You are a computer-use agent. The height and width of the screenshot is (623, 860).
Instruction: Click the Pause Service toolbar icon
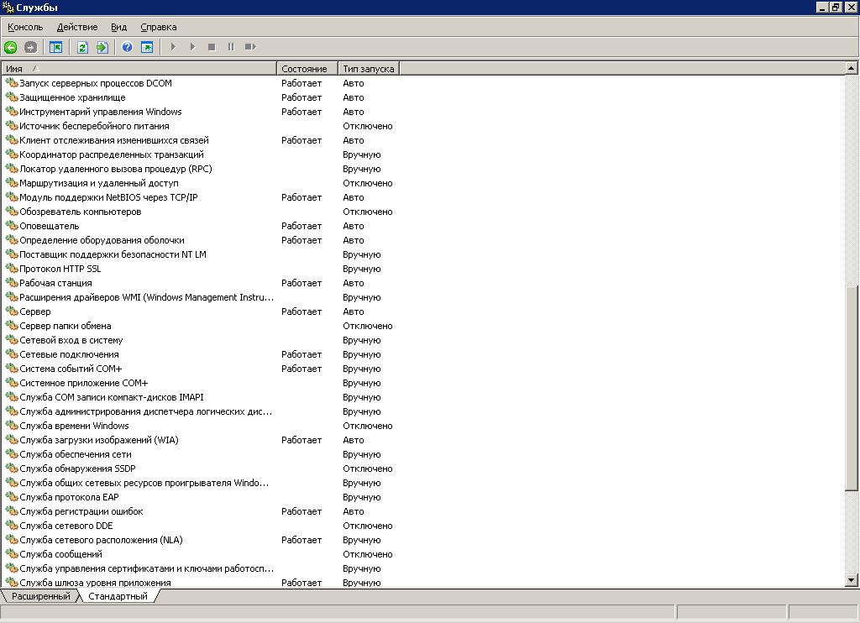pos(231,47)
